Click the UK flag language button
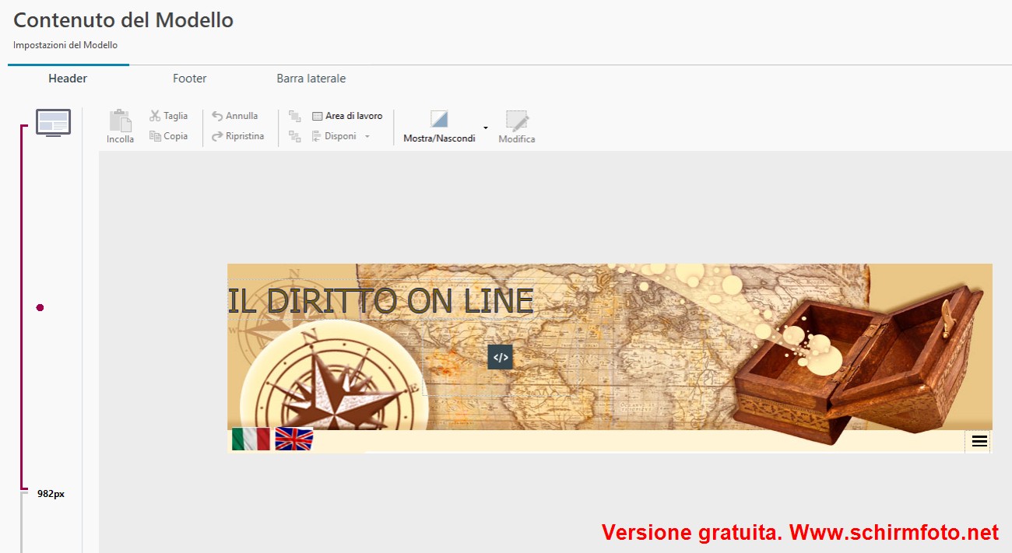 (x=294, y=439)
